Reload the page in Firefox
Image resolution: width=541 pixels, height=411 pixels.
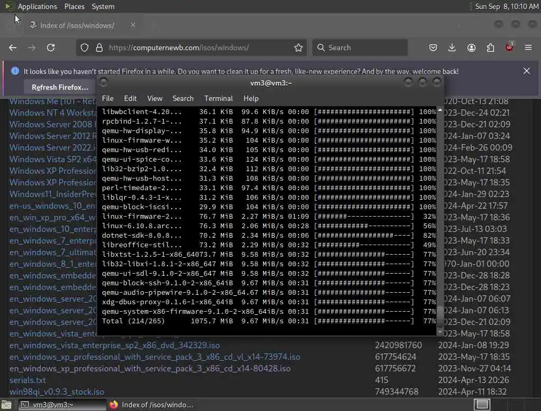coord(51,48)
